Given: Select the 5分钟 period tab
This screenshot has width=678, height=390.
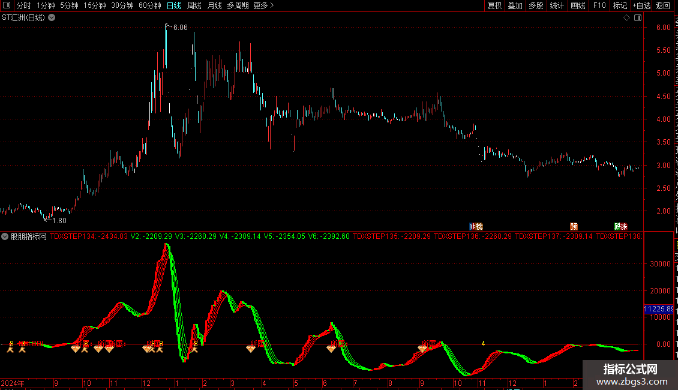Looking at the screenshot, I should [x=69, y=5].
